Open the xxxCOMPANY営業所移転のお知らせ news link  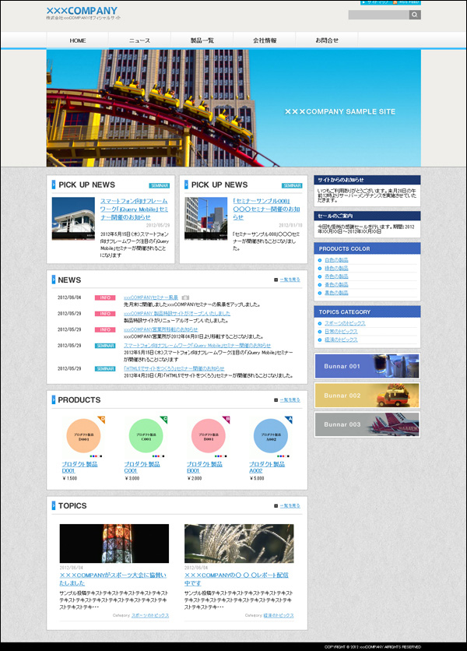pyautogui.click(x=160, y=329)
